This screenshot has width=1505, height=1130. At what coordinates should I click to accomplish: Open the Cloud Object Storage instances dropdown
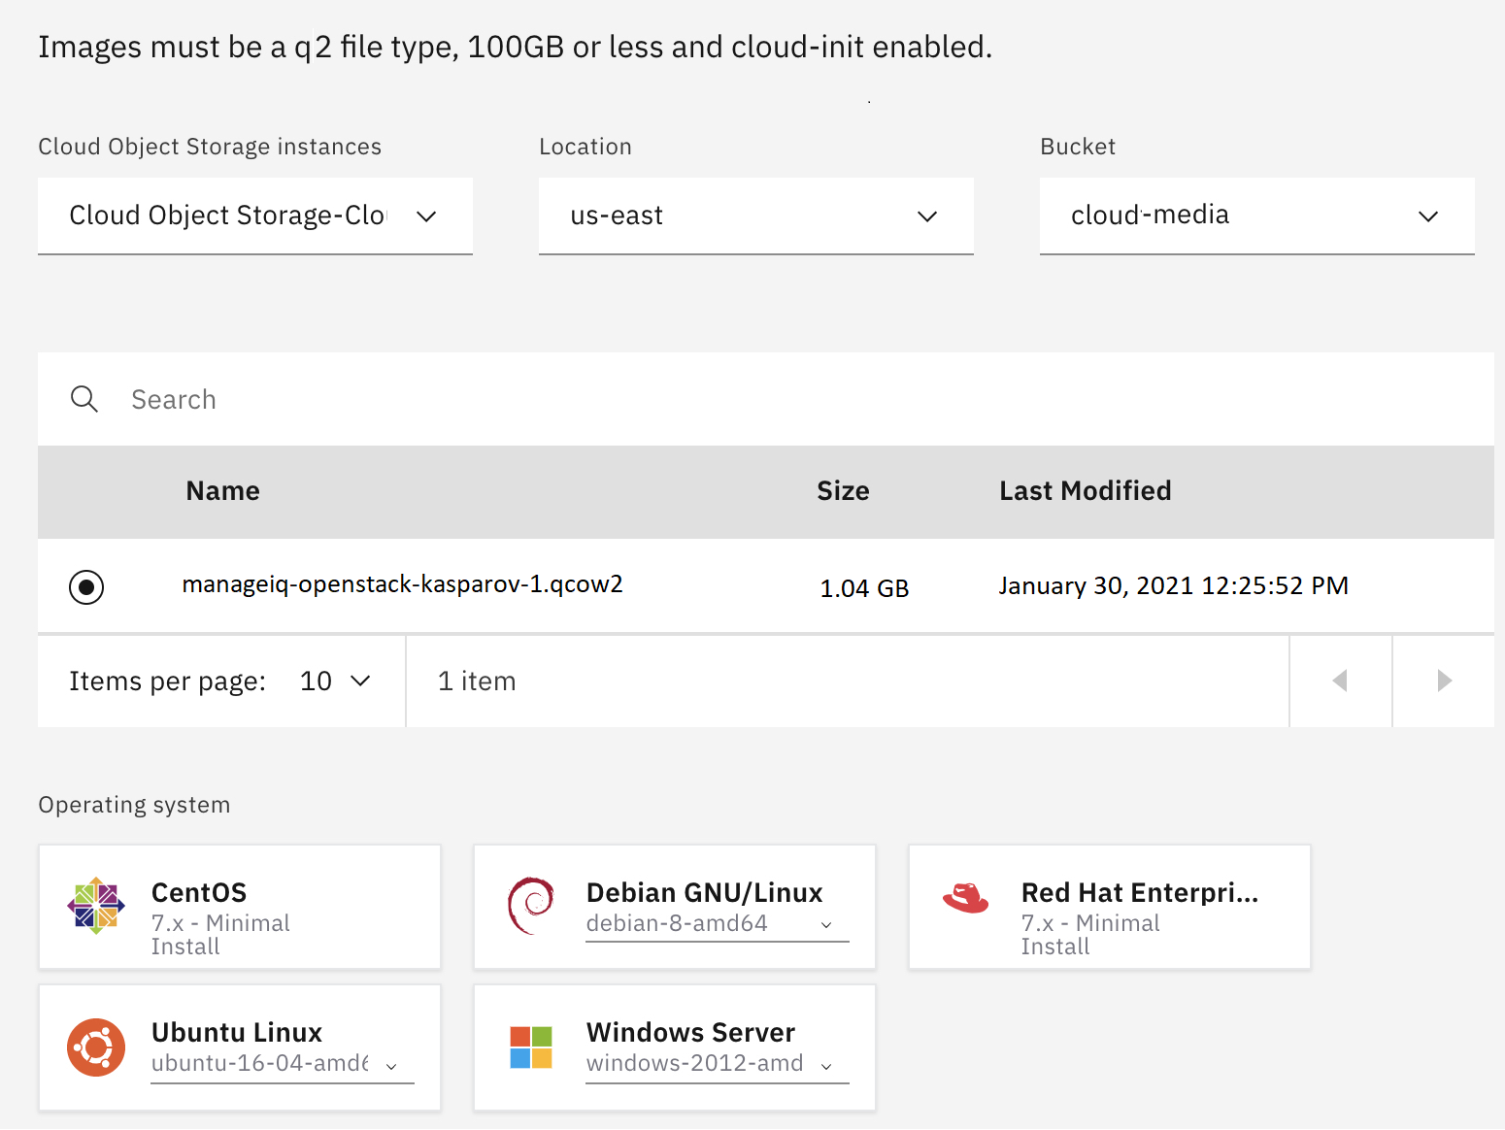point(254,216)
